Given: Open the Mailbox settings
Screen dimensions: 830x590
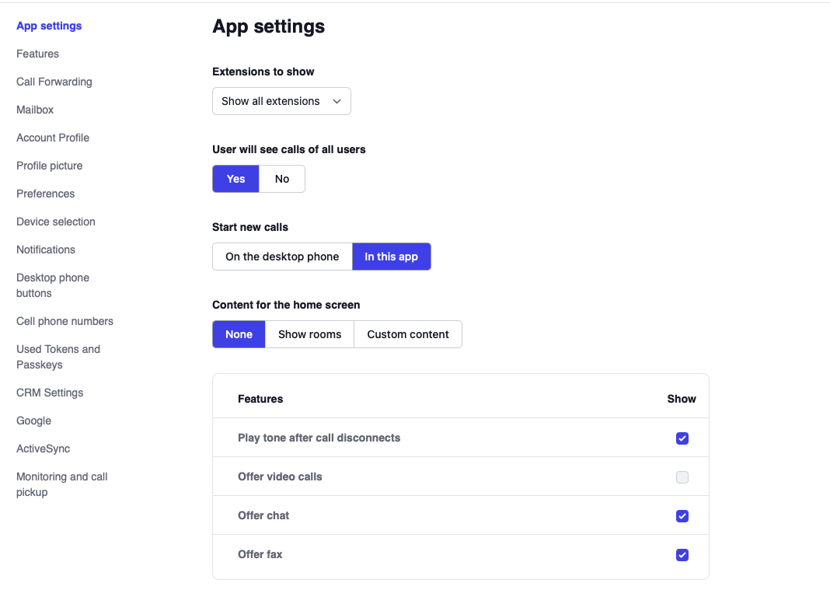Looking at the screenshot, I should 34,110.
